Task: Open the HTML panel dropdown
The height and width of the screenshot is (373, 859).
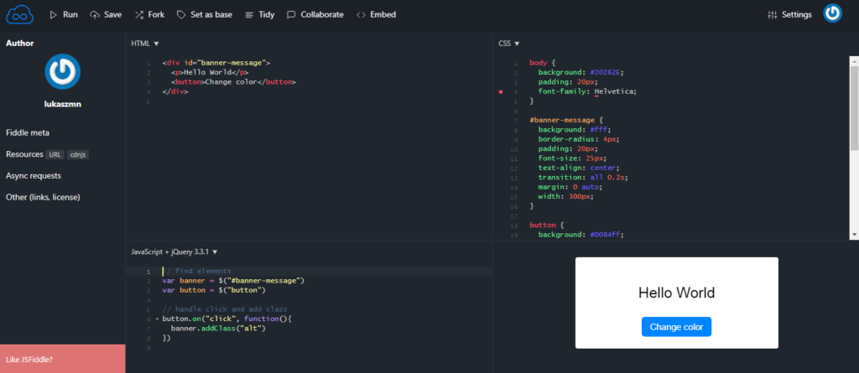Action: 145,44
